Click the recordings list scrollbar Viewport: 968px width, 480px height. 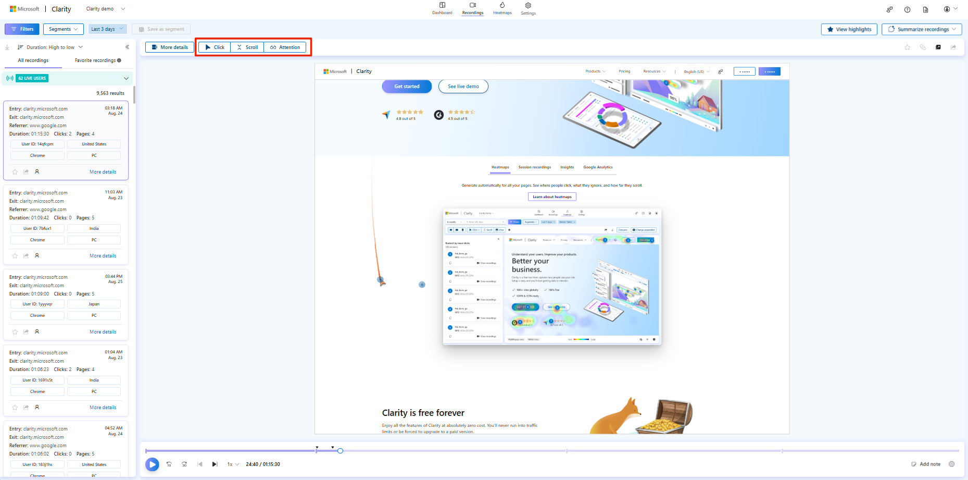134,95
